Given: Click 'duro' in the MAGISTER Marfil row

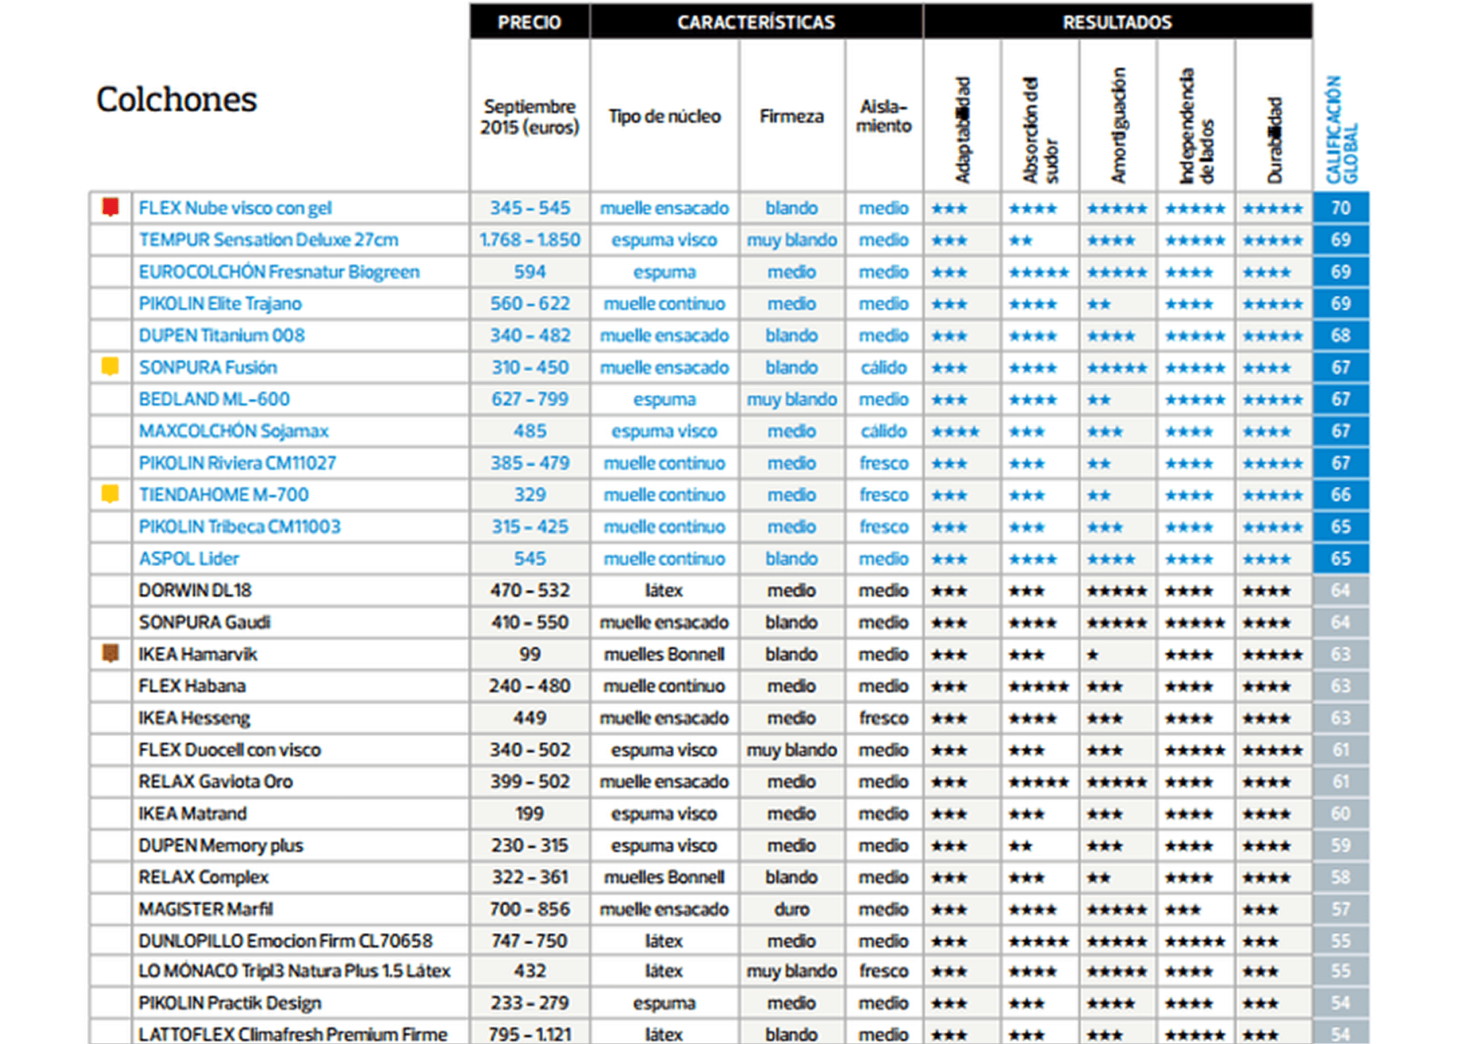Looking at the screenshot, I should [791, 909].
